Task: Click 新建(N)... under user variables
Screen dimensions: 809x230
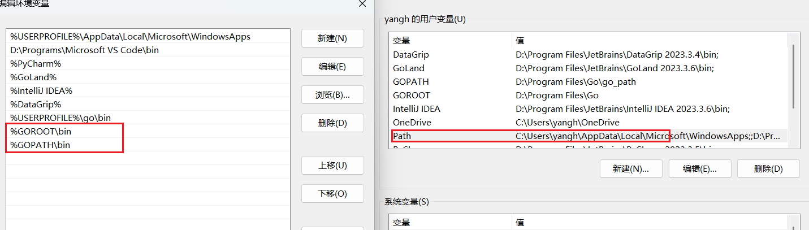Action: point(630,168)
